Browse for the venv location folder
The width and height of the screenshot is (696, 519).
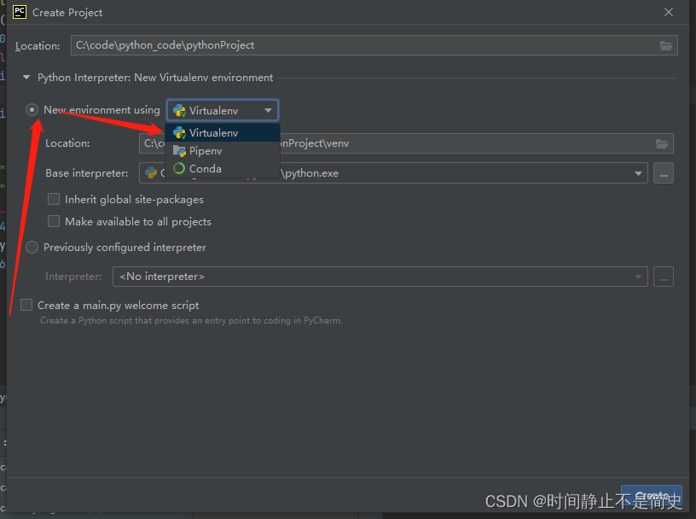(x=662, y=143)
